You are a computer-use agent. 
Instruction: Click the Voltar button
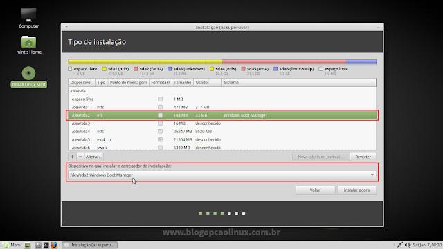point(316,190)
